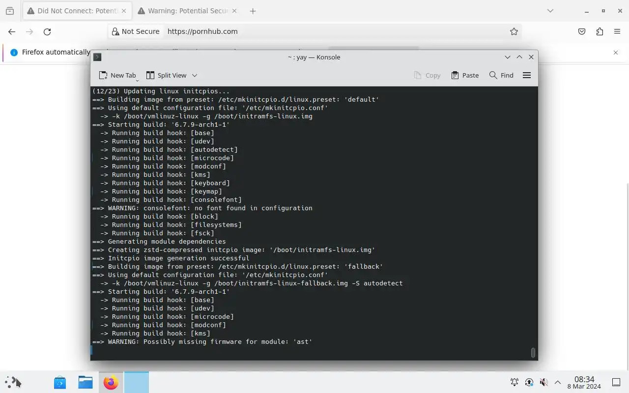Dismiss the Firefox notification bar
This screenshot has height=393, width=629.
[x=616, y=52]
